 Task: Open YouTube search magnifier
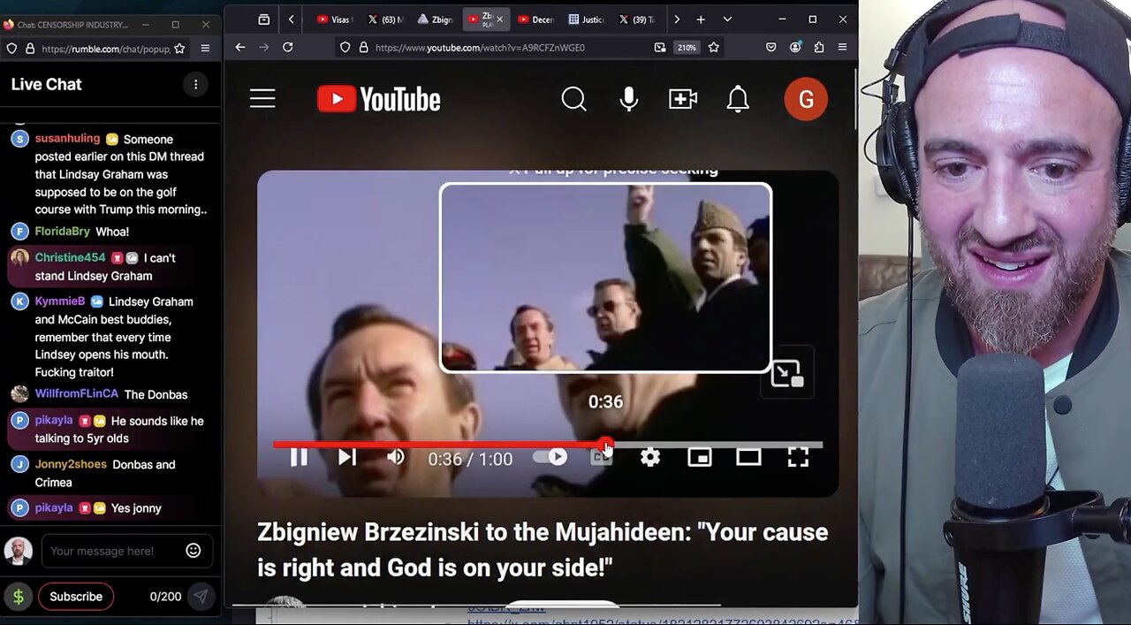tap(574, 99)
